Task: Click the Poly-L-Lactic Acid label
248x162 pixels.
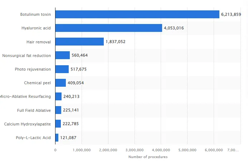Action: coord(33,138)
